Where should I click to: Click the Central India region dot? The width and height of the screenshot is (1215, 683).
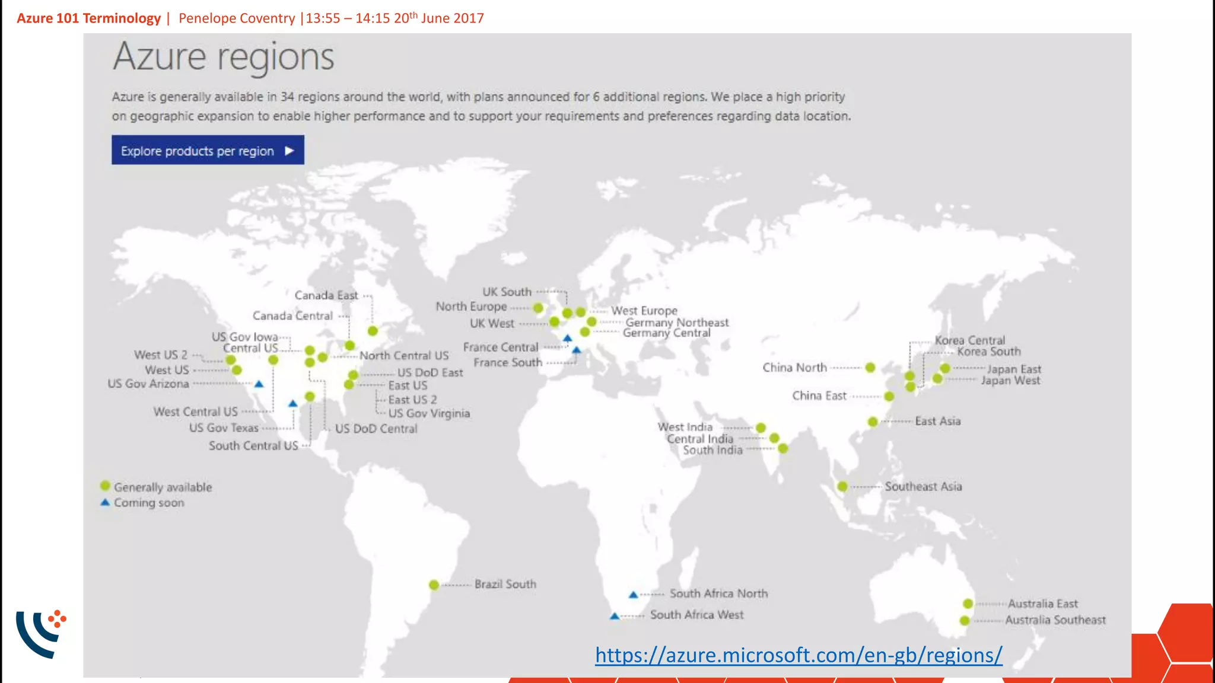(774, 438)
